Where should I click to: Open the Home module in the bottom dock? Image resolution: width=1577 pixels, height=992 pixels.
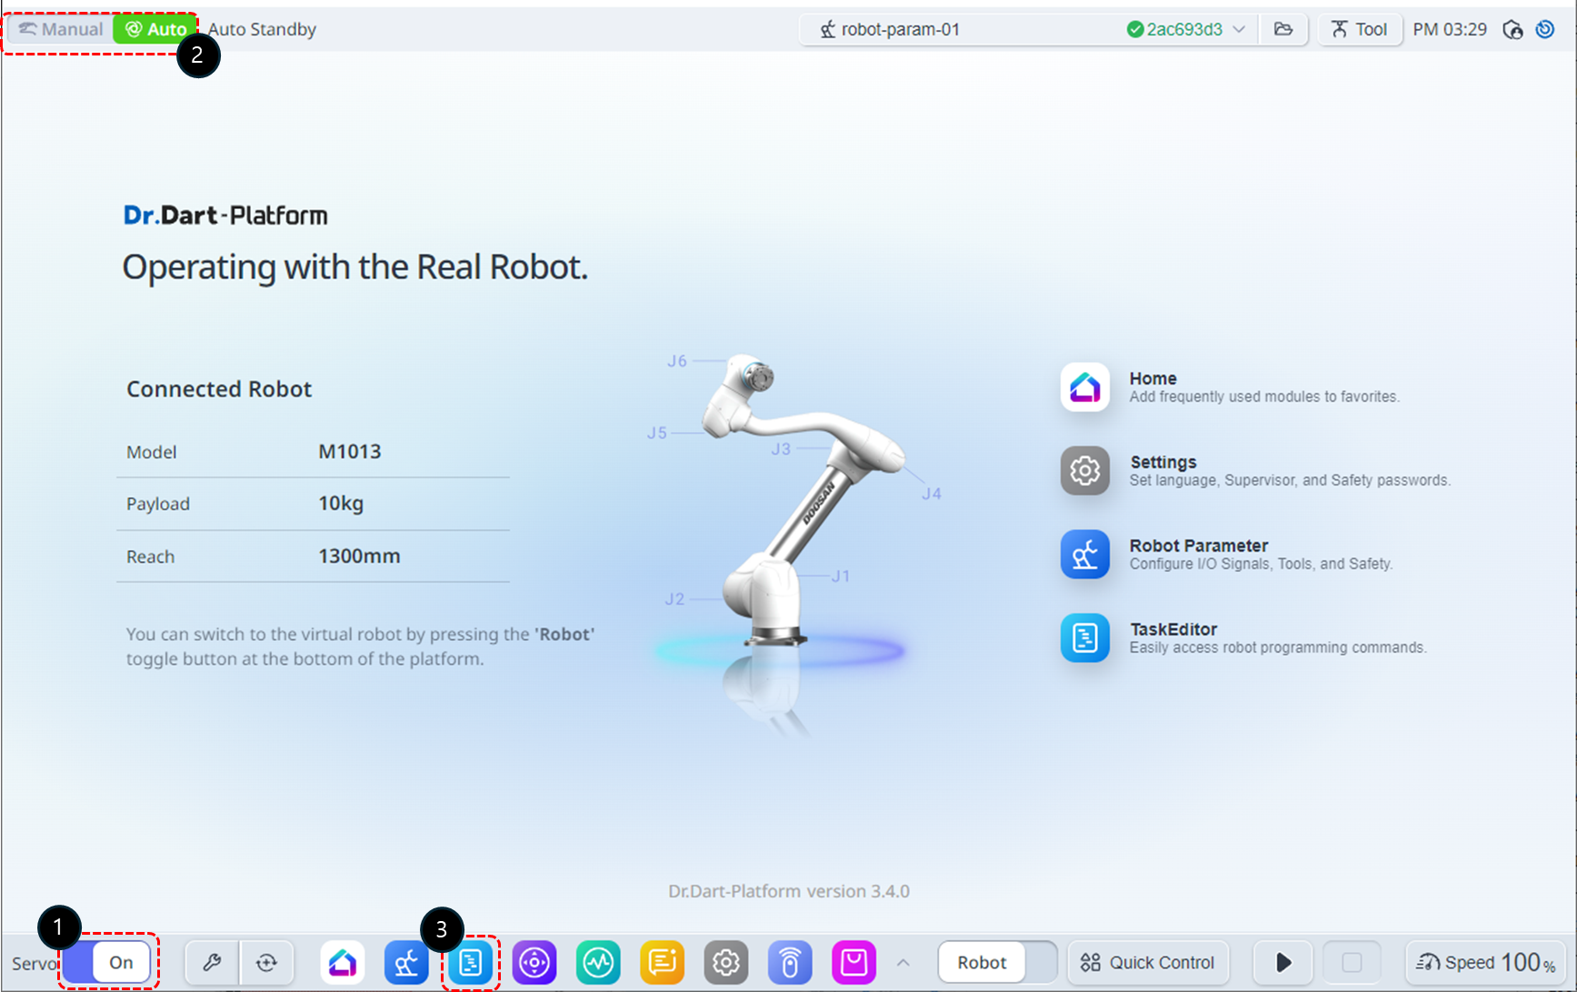pyautogui.click(x=343, y=962)
